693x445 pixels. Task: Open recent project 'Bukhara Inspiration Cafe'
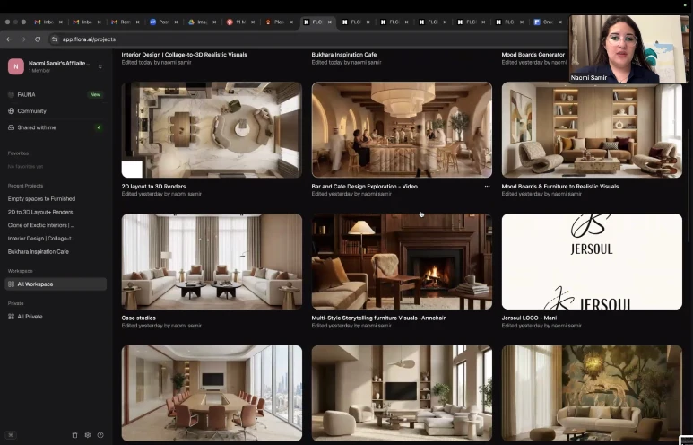click(x=39, y=252)
